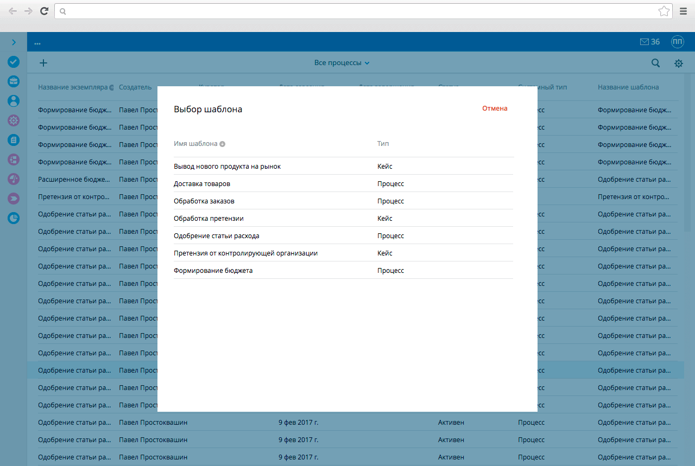Click the browser back arrow

[12, 11]
